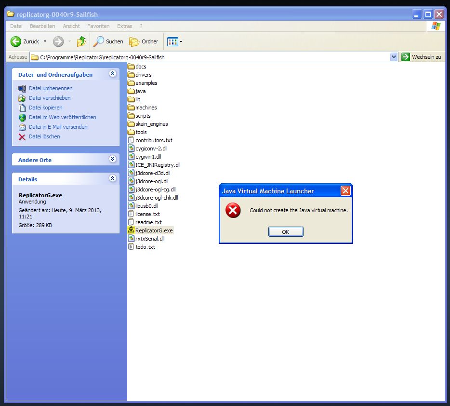The image size is (450, 406).
Task: Select ReplicatorG.exe application icon
Action: coord(131,230)
